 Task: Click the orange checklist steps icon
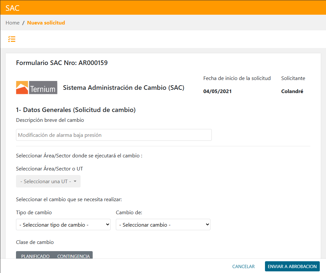coord(12,39)
